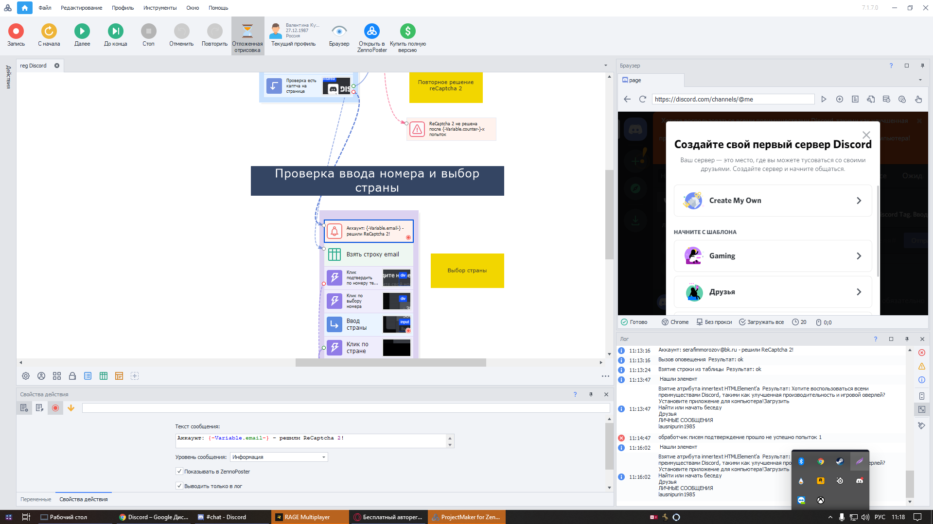Select the Ввод страны action block
This screenshot has width=933, height=524.
(x=369, y=324)
